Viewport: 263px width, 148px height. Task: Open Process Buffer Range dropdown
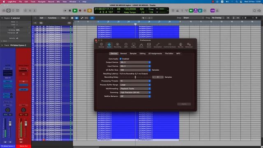[x=135, y=85]
